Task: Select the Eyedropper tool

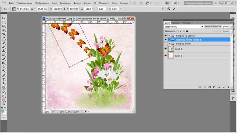Action: [x=4, y=38]
